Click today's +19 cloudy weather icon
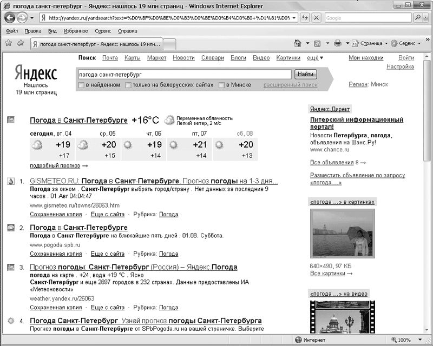 click(x=37, y=145)
